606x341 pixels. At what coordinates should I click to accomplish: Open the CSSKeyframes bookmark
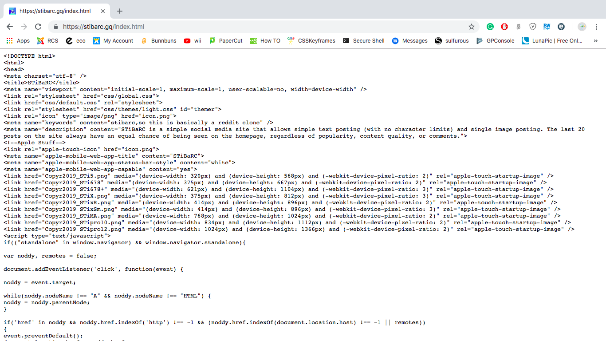pos(311,40)
